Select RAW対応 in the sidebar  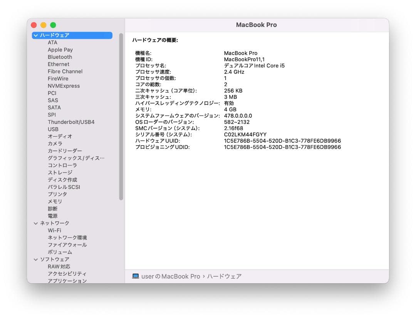(x=59, y=267)
